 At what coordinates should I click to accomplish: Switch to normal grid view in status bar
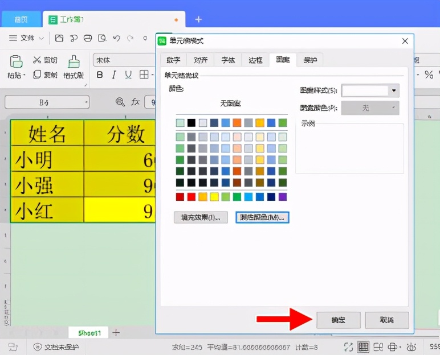(363, 347)
